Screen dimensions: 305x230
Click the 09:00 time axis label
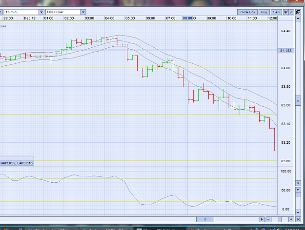coord(211,18)
